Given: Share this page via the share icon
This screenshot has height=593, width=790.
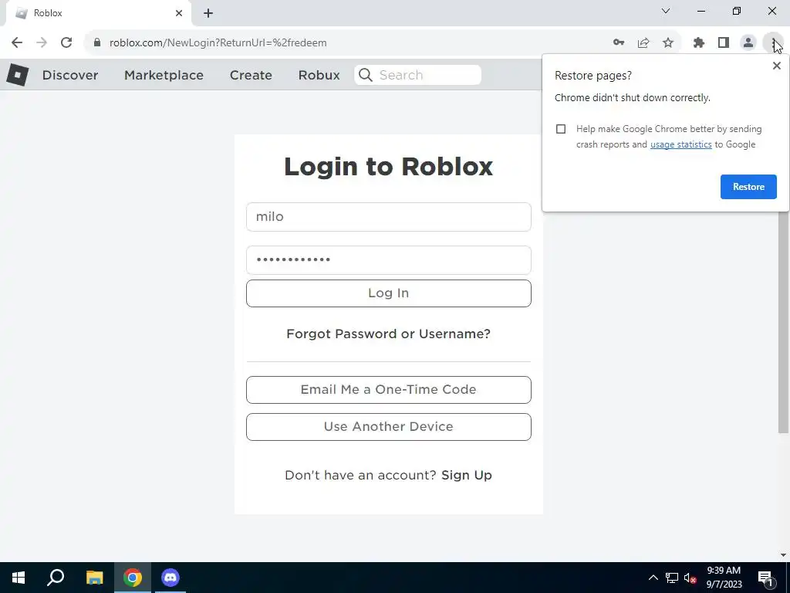Looking at the screenshot, I should [643, 43].
